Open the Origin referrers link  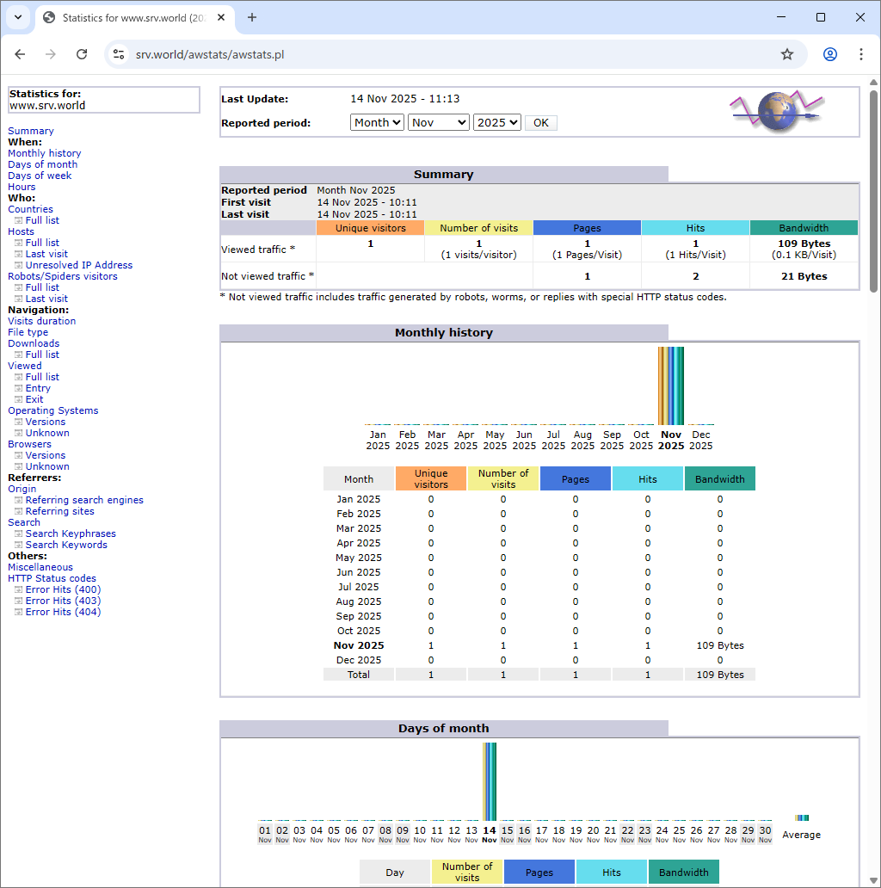[22, 490]
